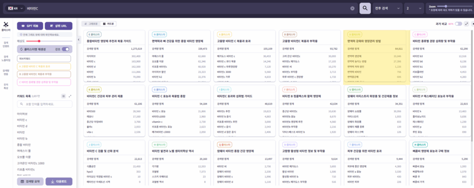Open the dropdown showing value 2

[400, 8]
